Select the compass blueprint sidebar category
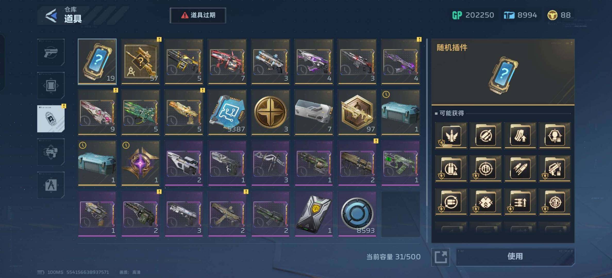 [51, 185]
